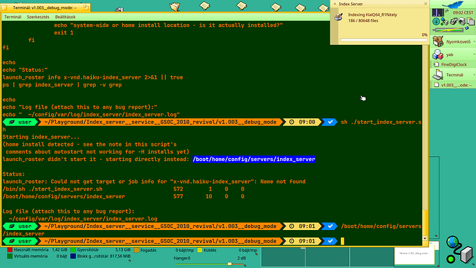The image size is (476, 268).
Task: Expand the yab entry arrow
Action: tap(474, 55)
